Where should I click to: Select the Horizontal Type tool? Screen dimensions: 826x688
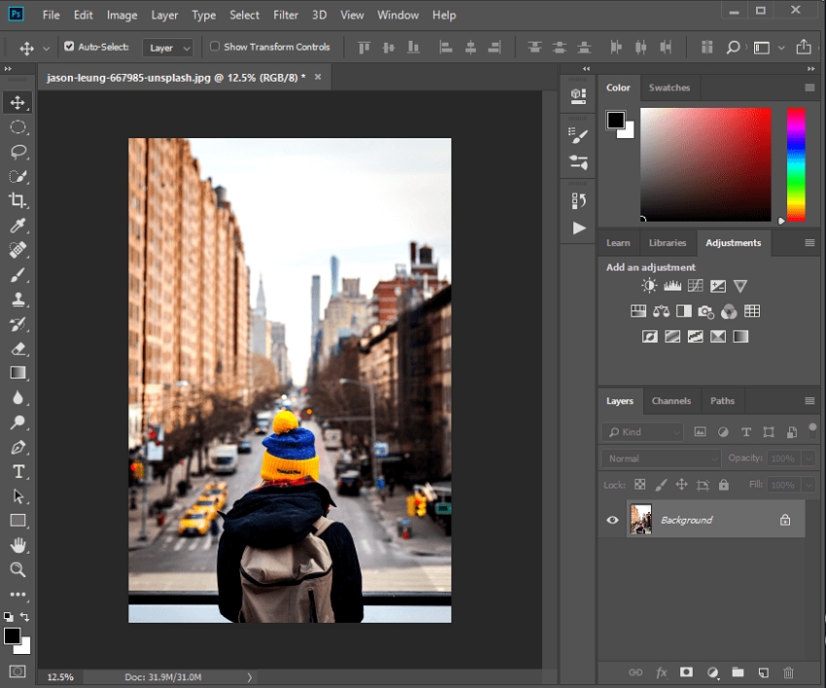[x=18, y=471]
